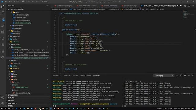Screen dimensions: 196x110
Task: Open dashboard.blade.php in explorer tree
Action: click(x=23, y=93)
